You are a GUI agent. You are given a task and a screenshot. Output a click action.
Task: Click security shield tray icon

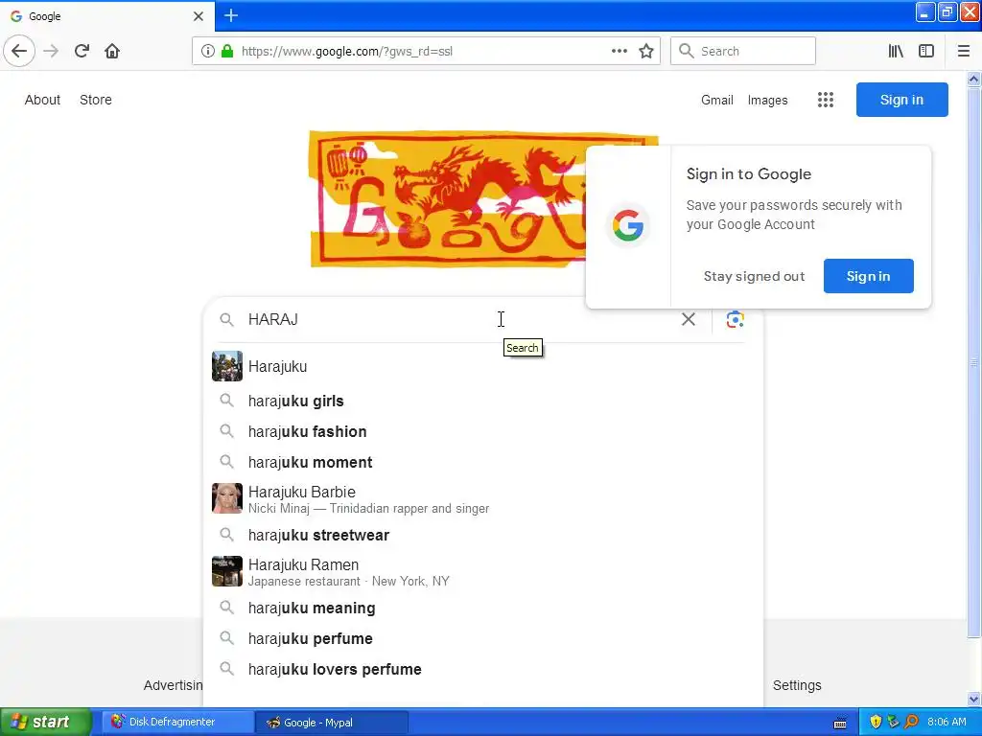(876, 722)
